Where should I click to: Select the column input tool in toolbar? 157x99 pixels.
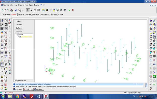click(28, 10)
